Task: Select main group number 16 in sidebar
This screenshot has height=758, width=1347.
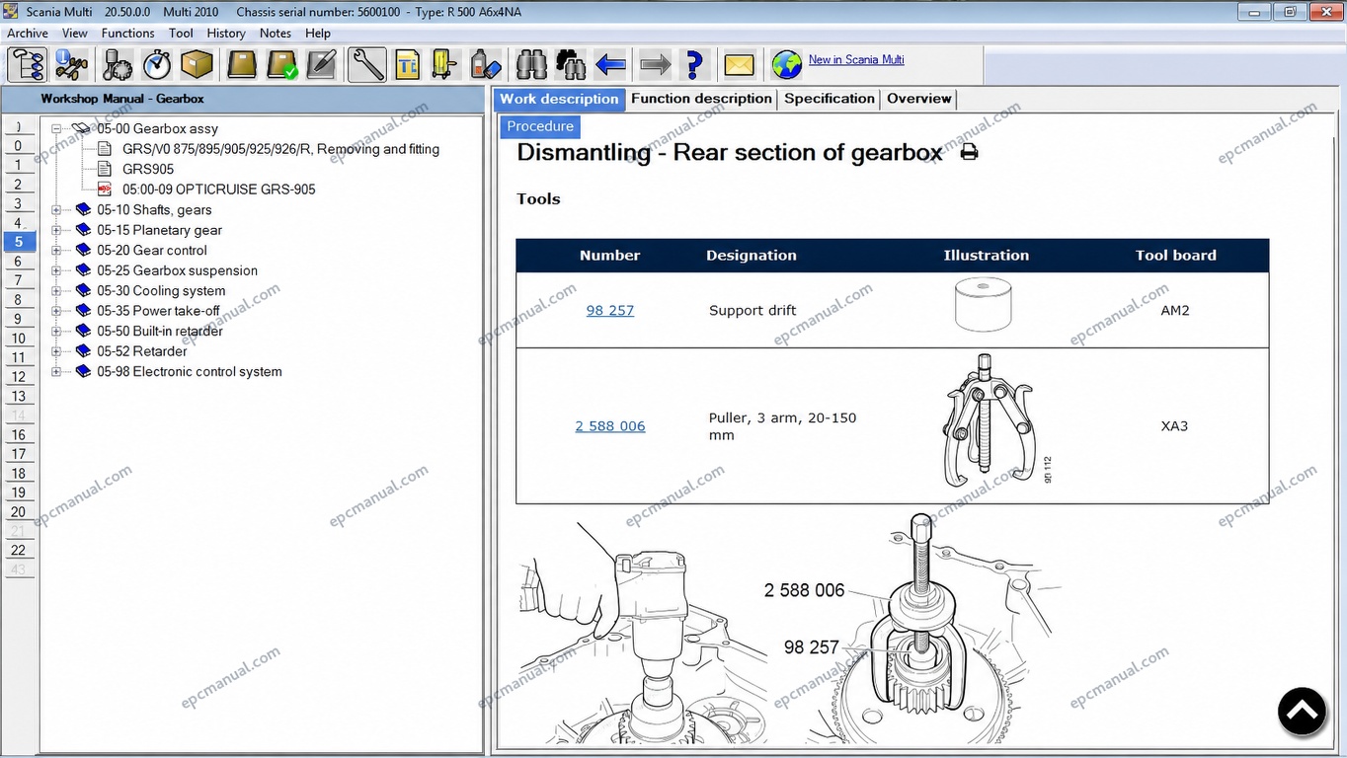Action: click(x=19, y=435)
